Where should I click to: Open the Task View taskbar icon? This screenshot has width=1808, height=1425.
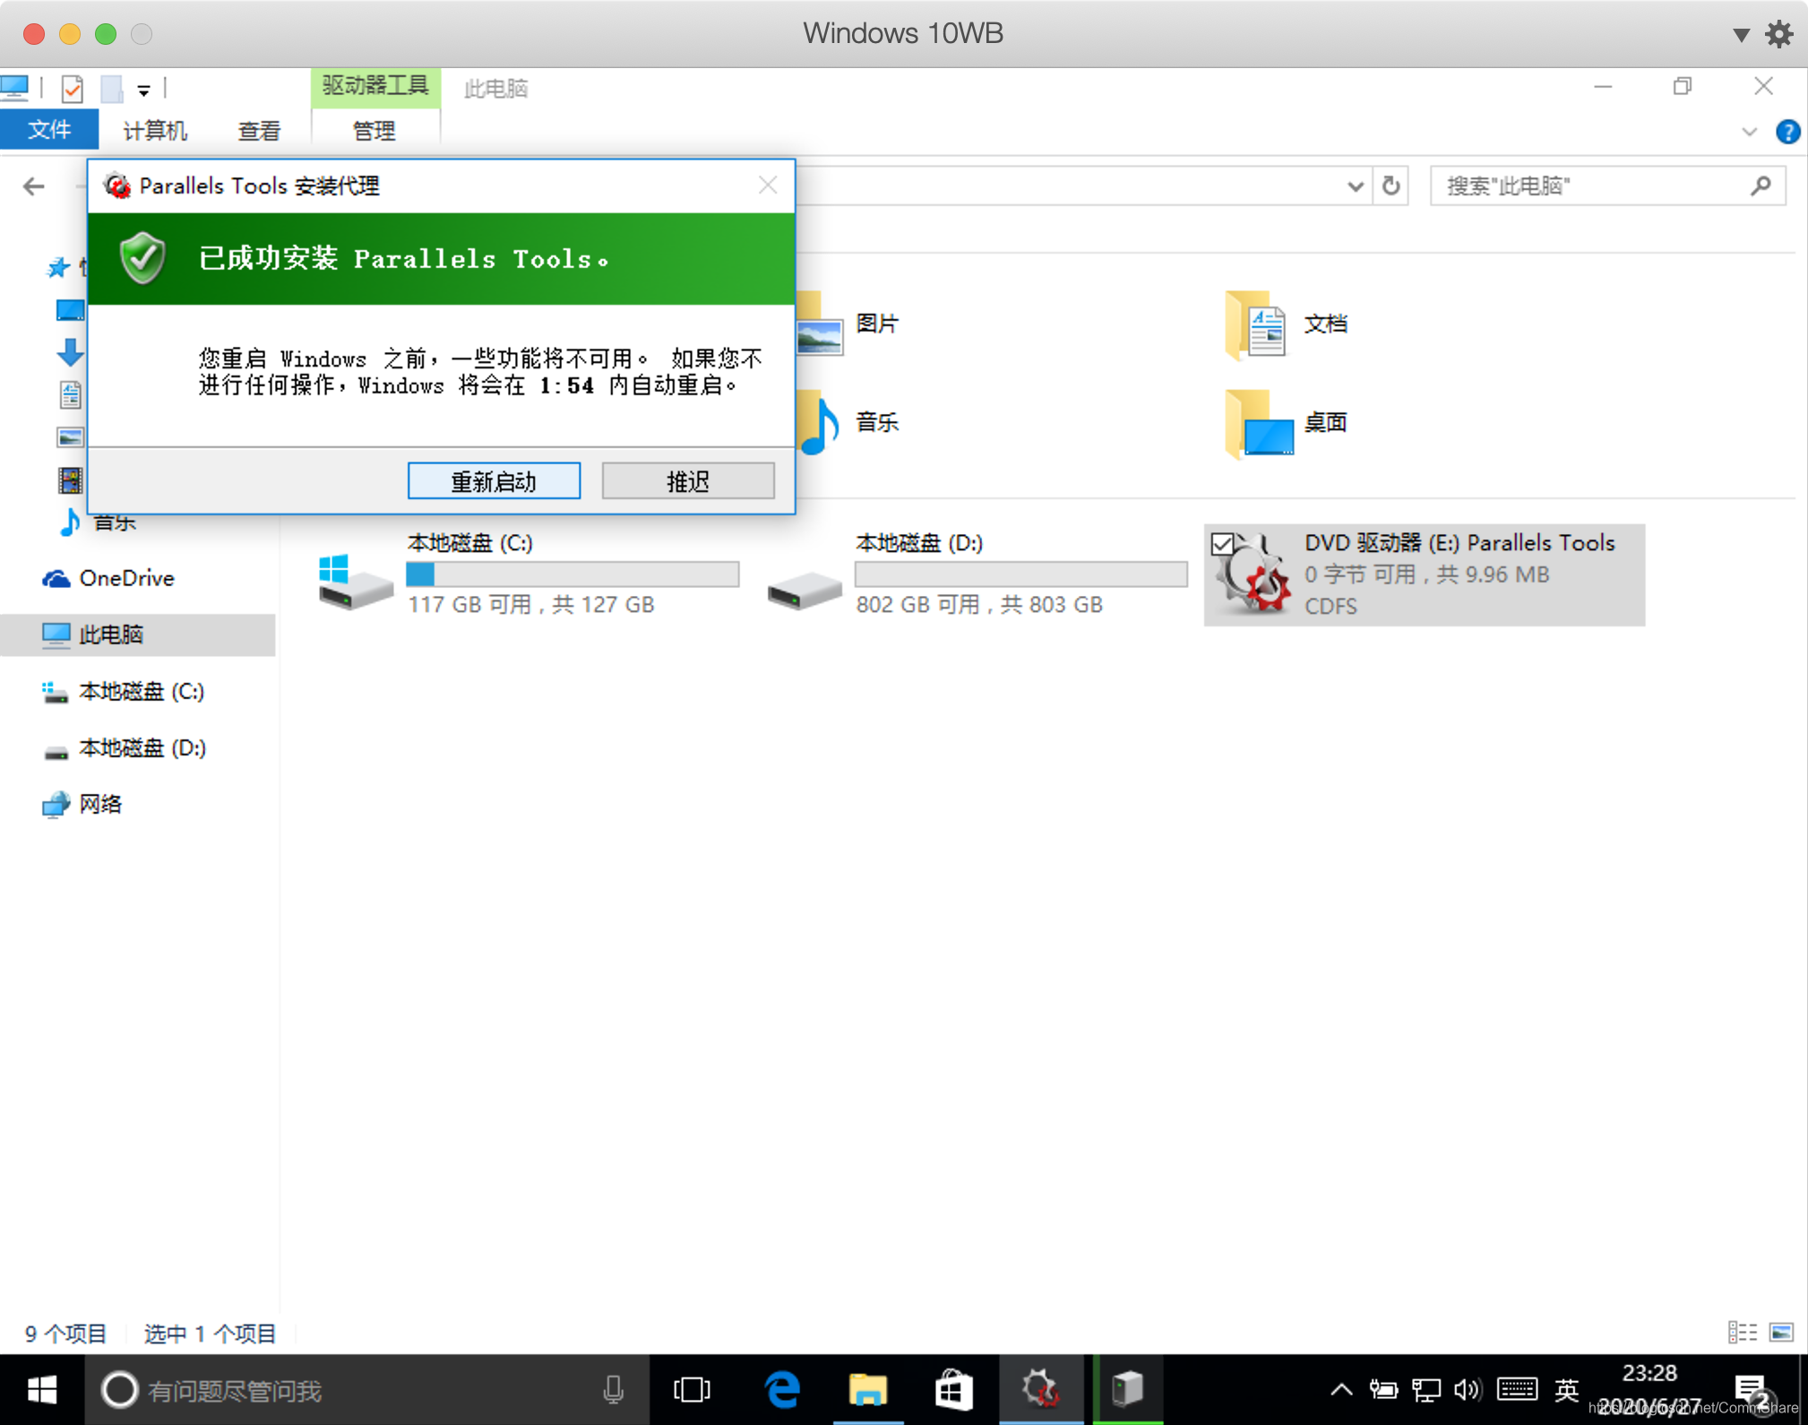click(x=692, y=1390)
